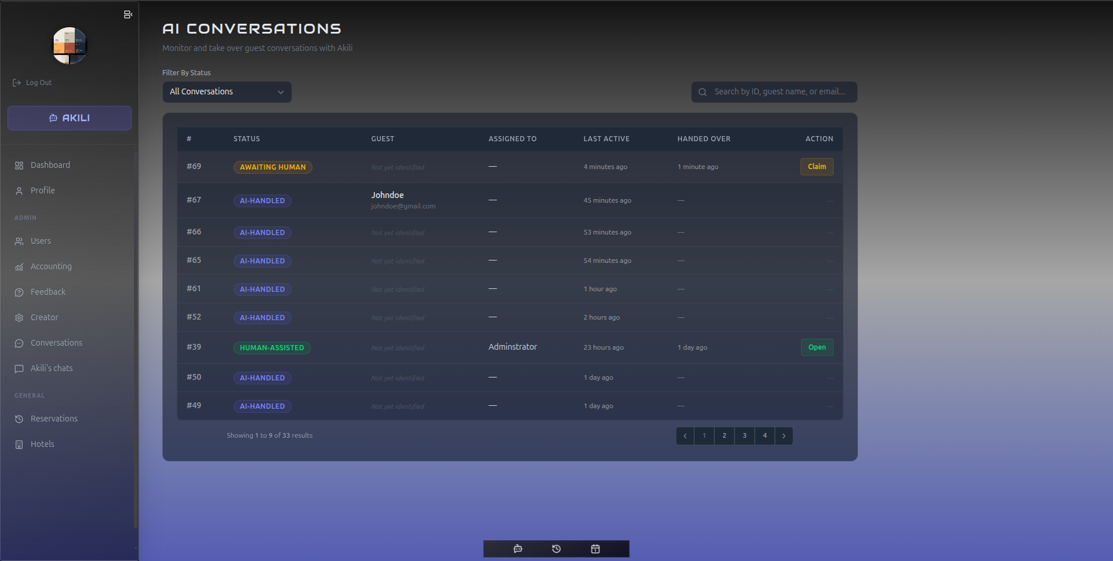1113x561 pixels.
Task: Click 'Showing 1 to 9 of 33 results' text
Action: [270, 435]
